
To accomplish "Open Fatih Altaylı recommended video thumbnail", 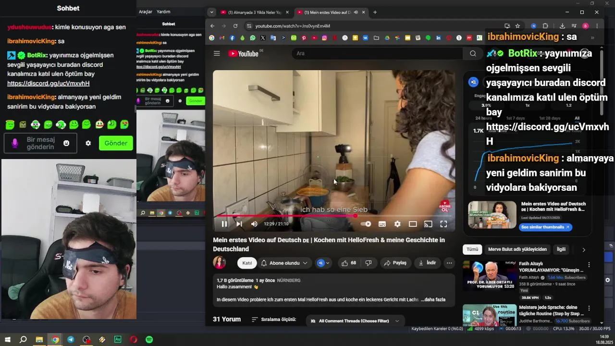I will (490, 275).
